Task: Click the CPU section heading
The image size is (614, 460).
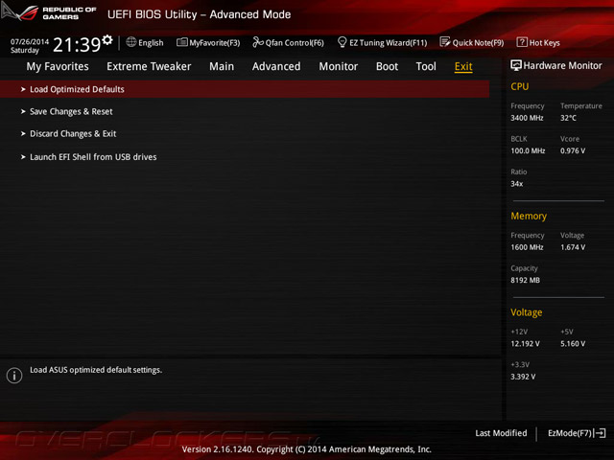Action: tap(520, 86)
